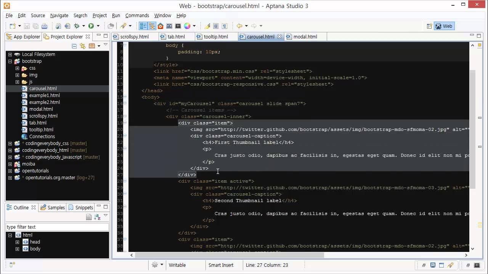Expand the head node in Outline

pos(17,242)
